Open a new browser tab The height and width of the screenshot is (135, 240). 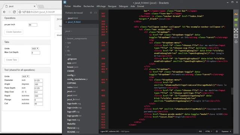point(41,6)
